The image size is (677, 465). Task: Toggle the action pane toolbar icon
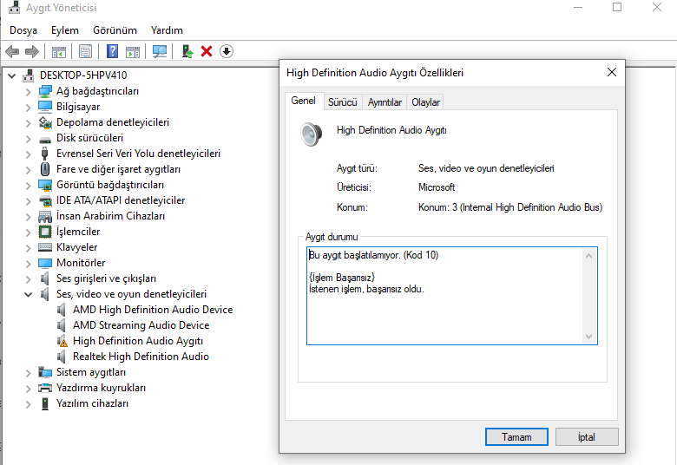click(133, 52)
